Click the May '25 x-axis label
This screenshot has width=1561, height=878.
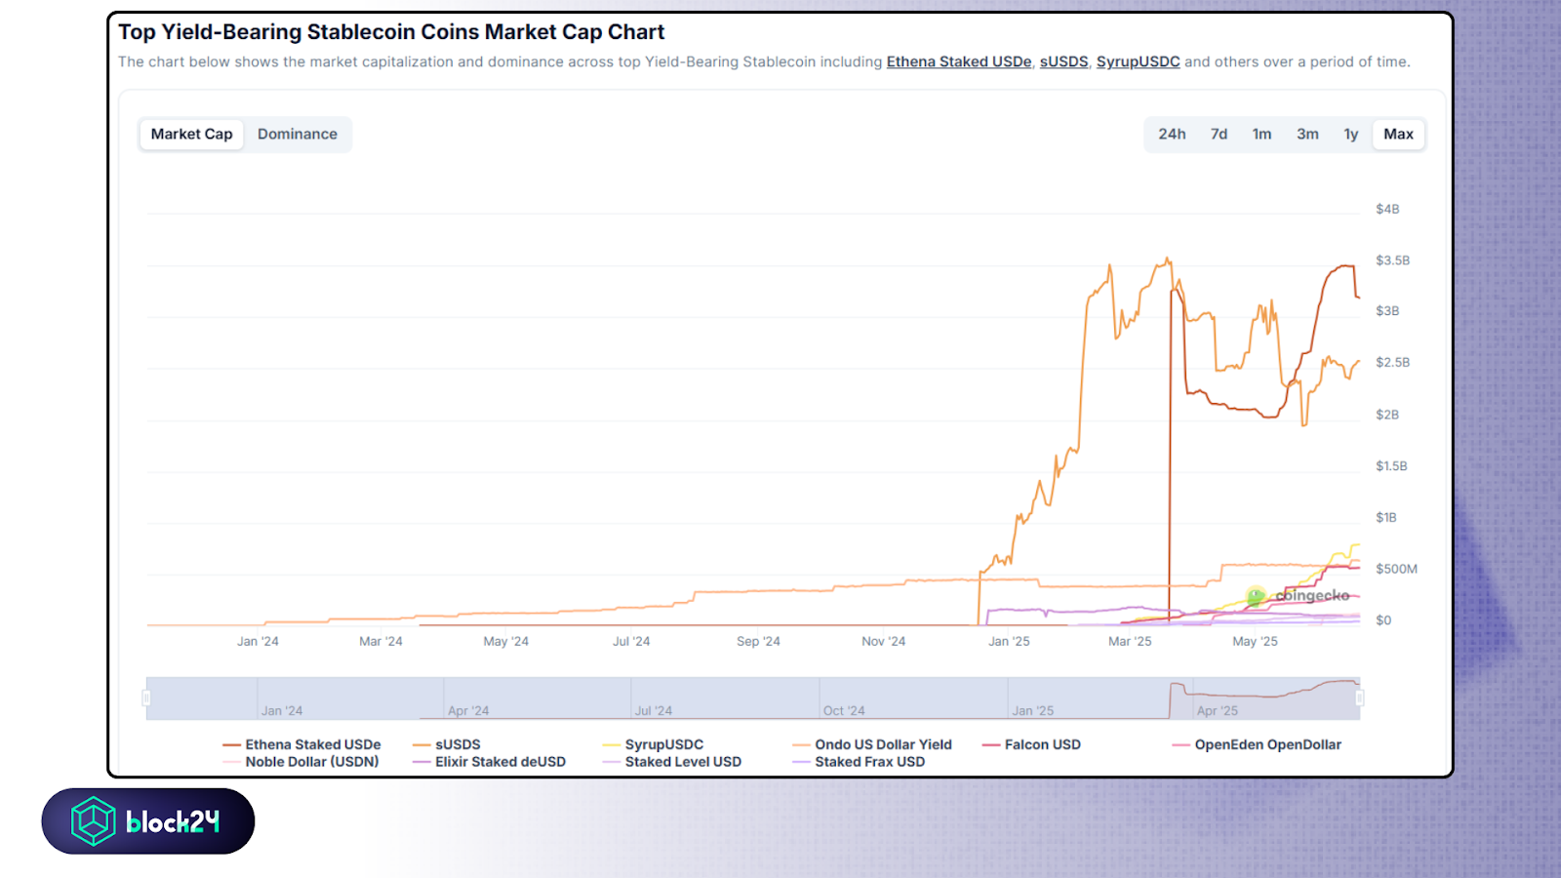[1255, 641]
